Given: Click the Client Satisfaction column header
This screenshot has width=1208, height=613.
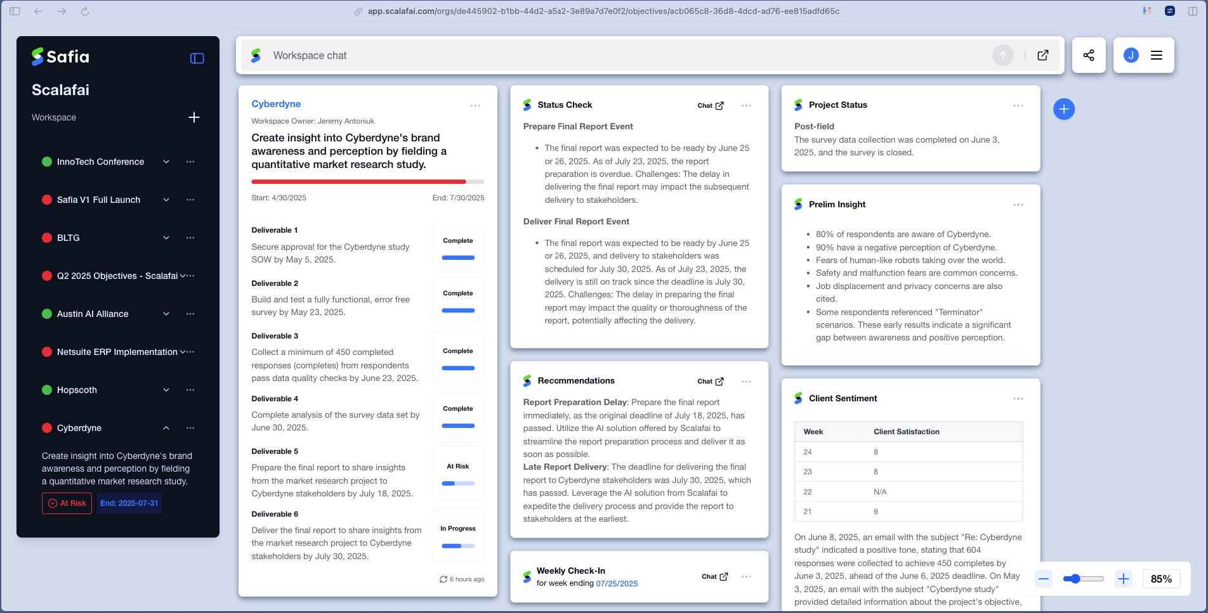Looking at the screenshot, I should [x=907, y=432].
